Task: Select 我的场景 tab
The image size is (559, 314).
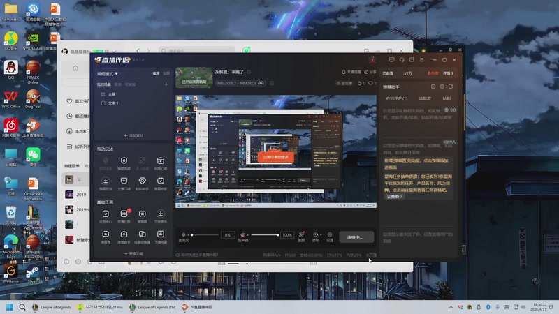Action: [103, 84]
